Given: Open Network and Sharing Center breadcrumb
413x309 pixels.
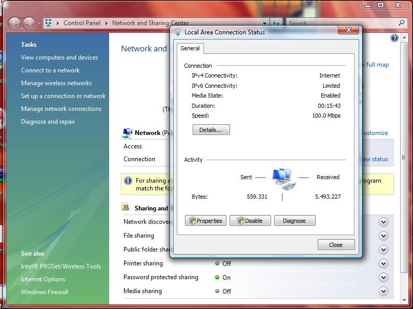Looking at the screenshot, I should click(150, 23).
